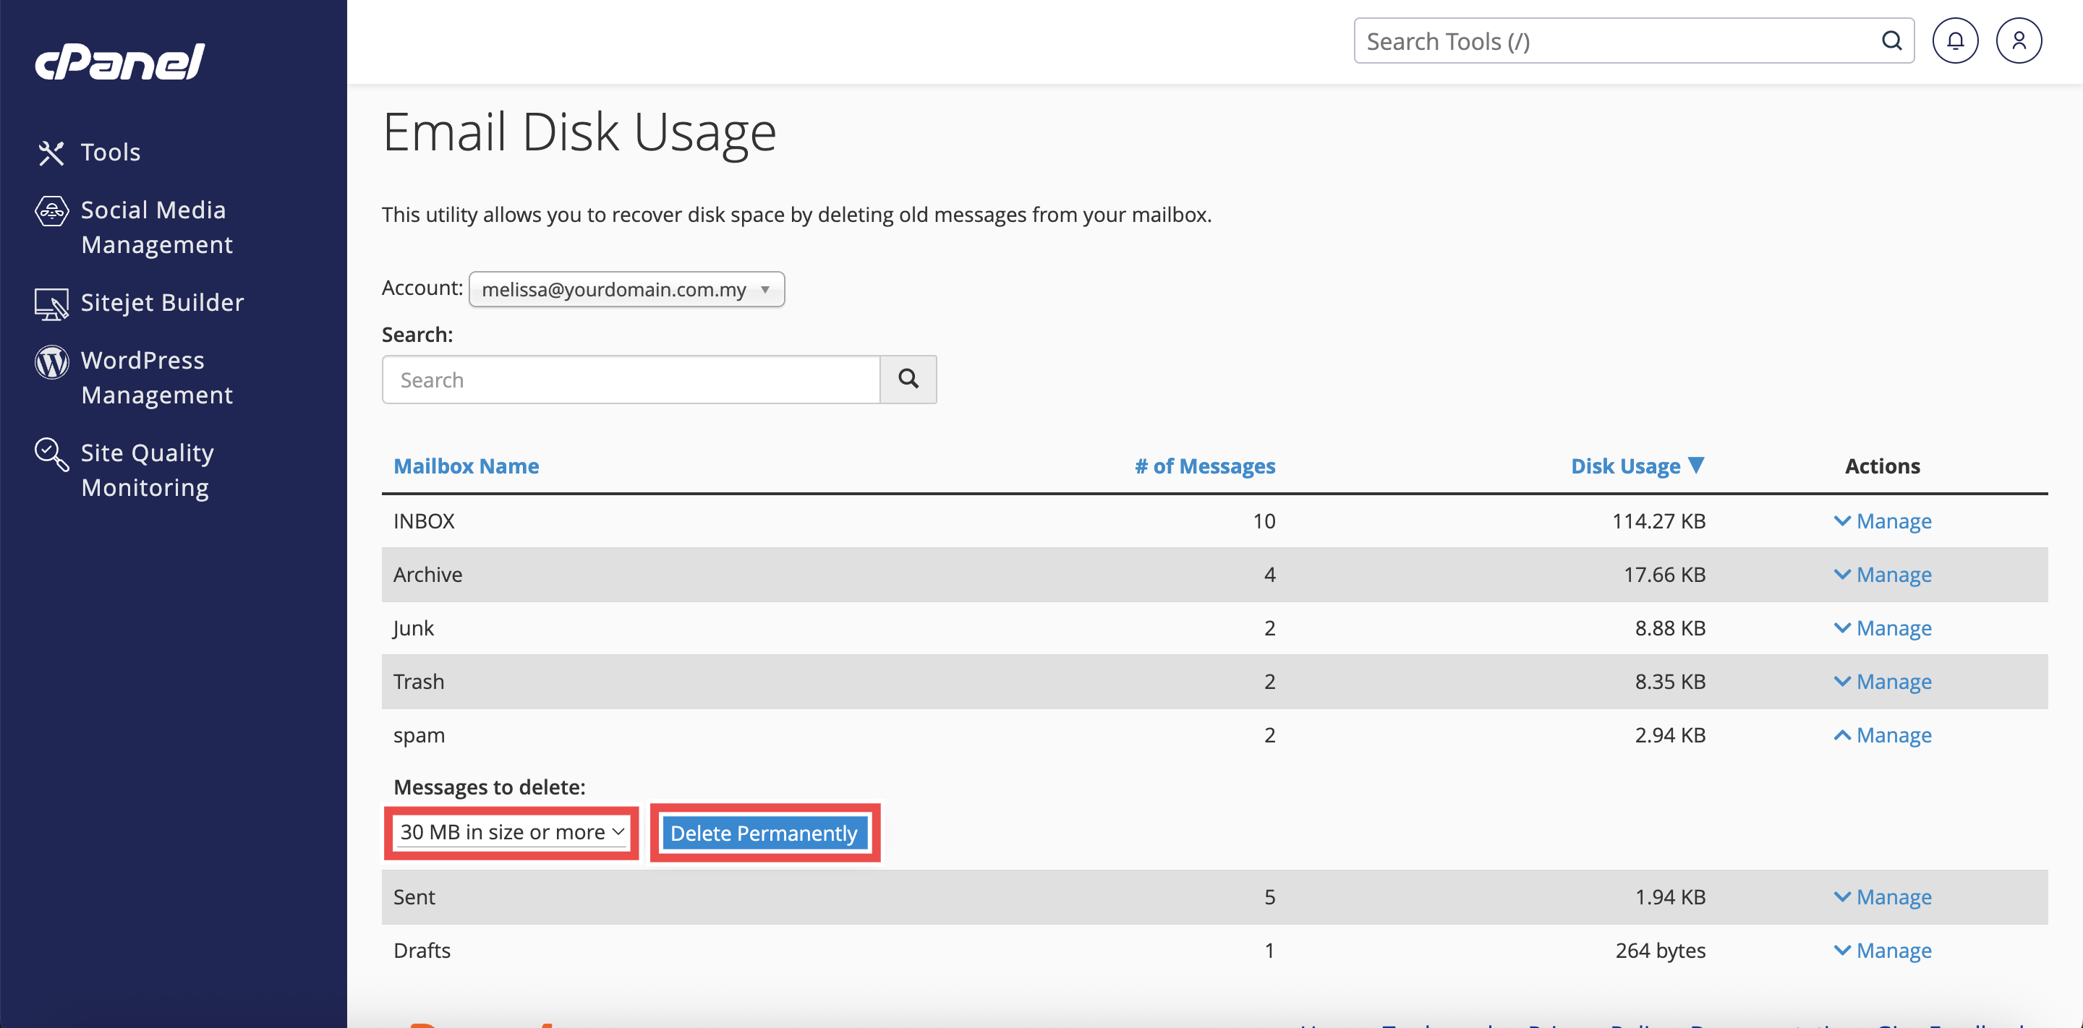Click the Social Media Management icon
The image size is (2083, 1028).
51,211
